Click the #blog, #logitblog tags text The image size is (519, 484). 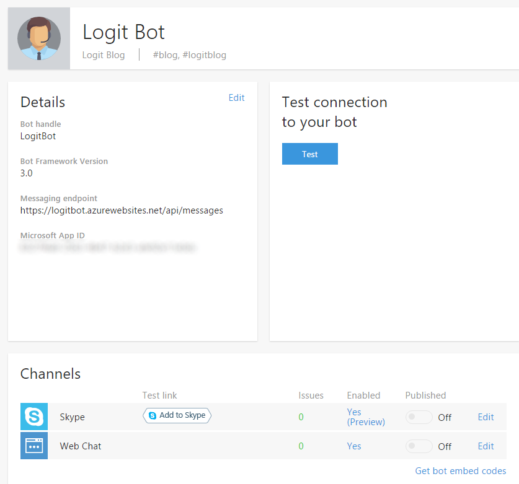[189, 55]
